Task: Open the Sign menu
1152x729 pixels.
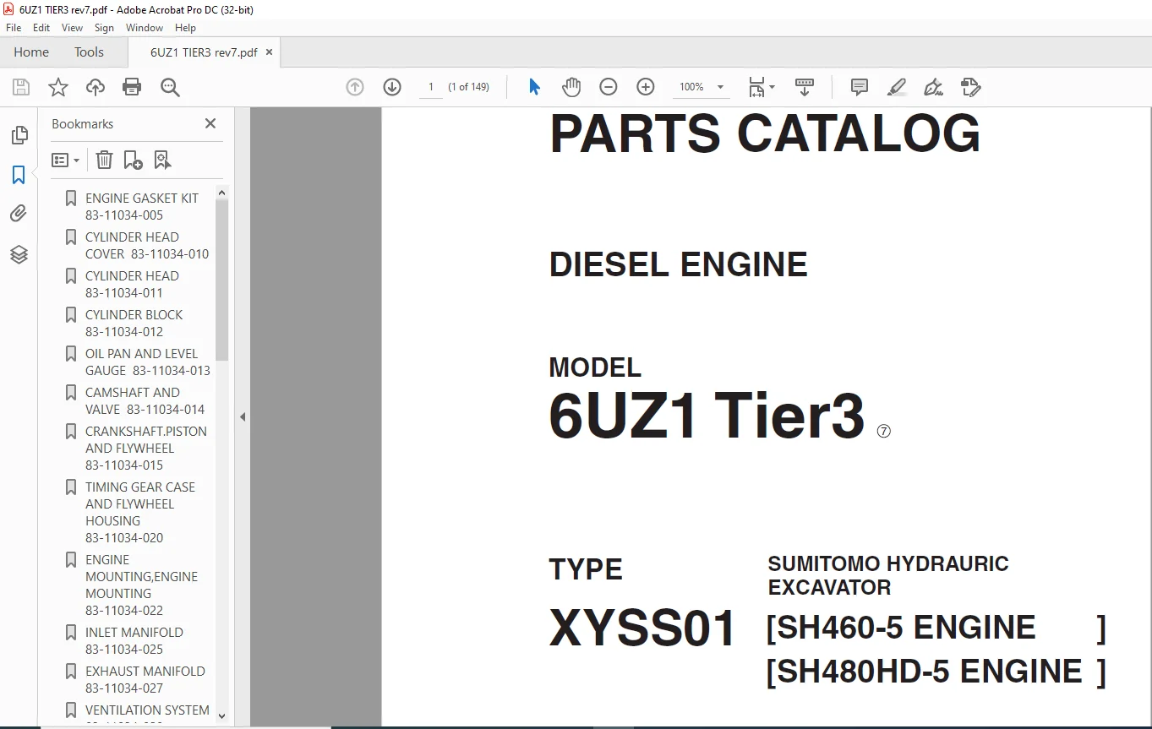Action: (104, 28)
